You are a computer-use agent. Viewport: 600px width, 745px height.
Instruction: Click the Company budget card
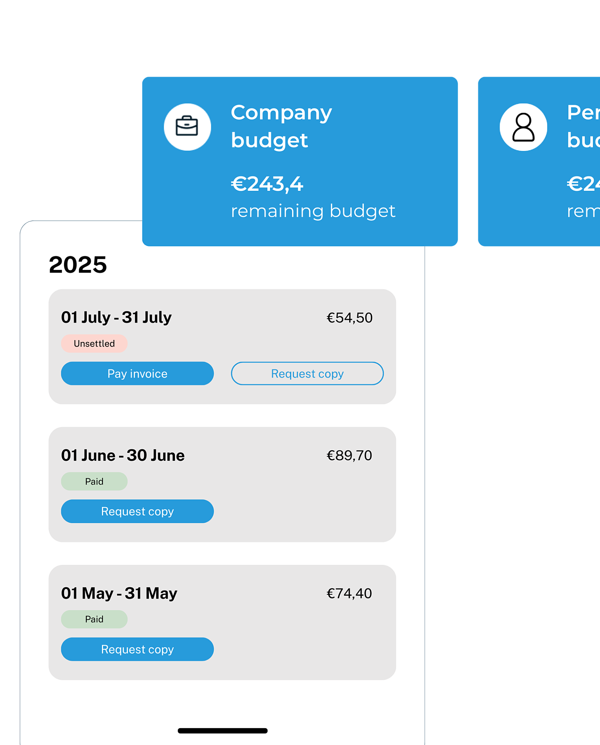click(300, 160)
